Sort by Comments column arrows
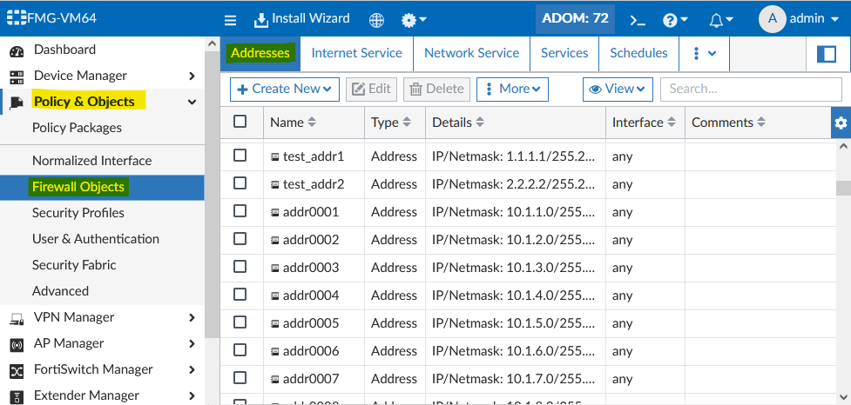Screen dimensions: 851x405 761,123
